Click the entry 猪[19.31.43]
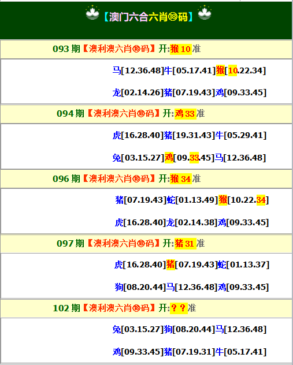This screenshot has height=365, width=293. click(190, 135)
